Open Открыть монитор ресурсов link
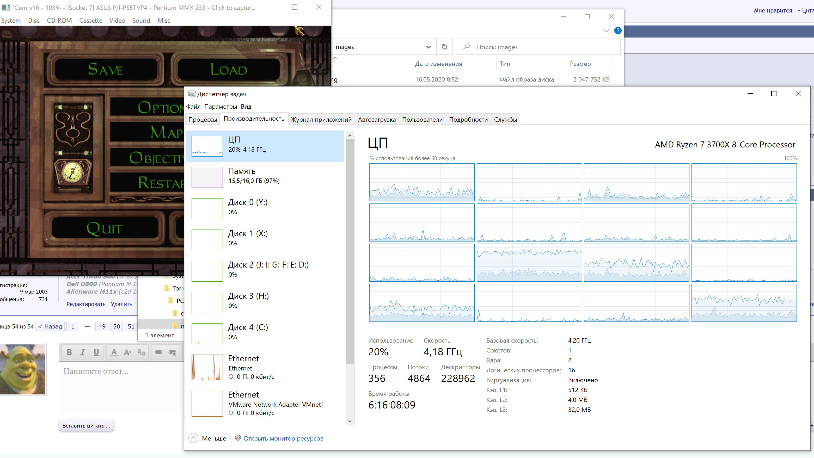The width and height of the screenshot is (814, 458). [x=283, y=438]
